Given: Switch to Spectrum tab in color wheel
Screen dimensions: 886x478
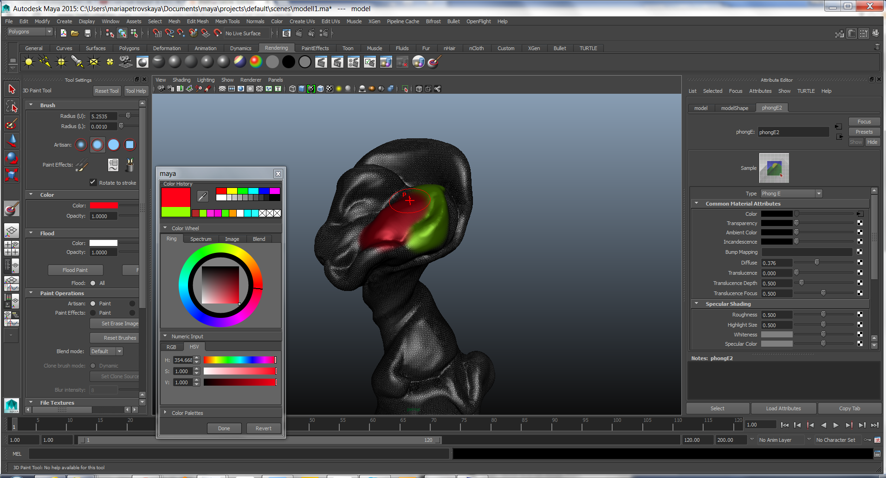Looking at the screenshot, I should tap(200, 239).
